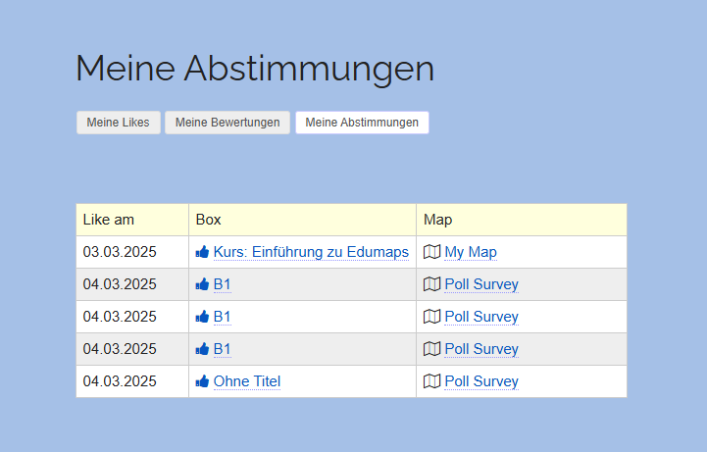Open the Ohne Titel box link
Screen dimensions: 707x452
click(x=247, y=381)
